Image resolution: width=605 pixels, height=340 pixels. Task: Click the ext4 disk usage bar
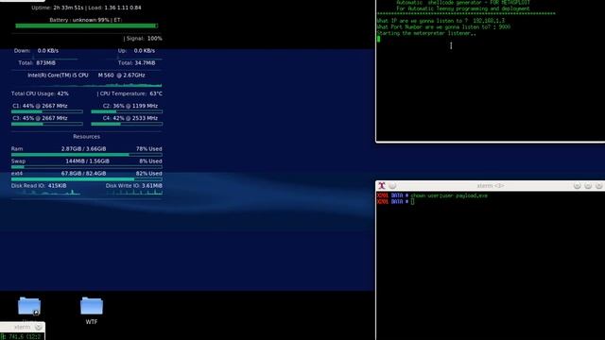86,179
